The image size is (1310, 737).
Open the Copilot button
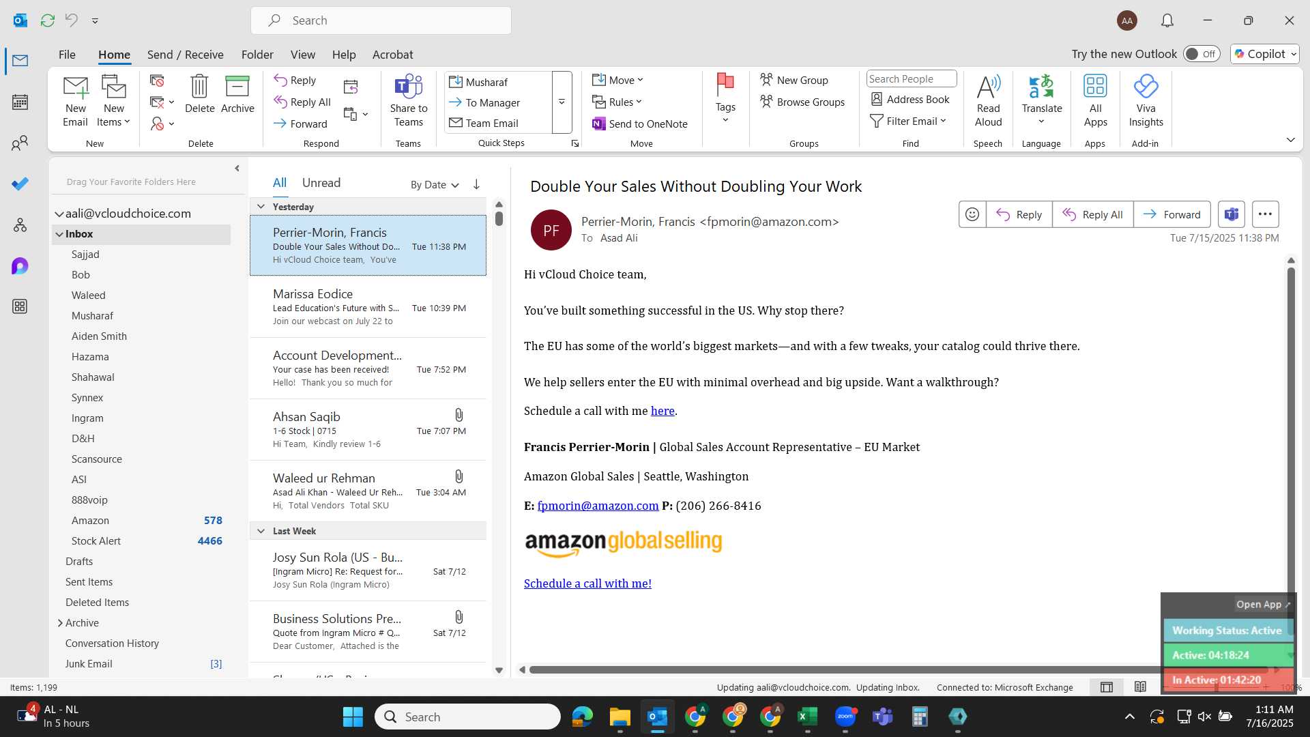coord(1266,54)
